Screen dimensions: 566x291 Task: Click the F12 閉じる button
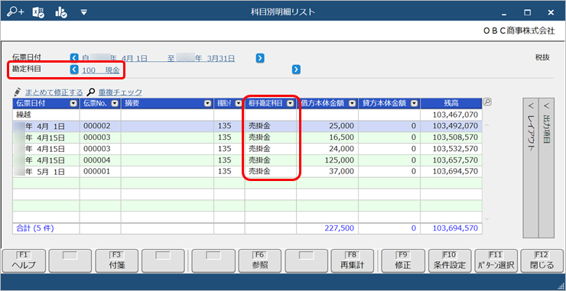pyautogui.click(x=542, y=261)
